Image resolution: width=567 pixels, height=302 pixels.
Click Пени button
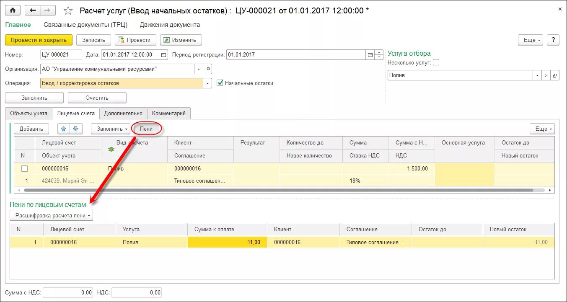(146, 129)
